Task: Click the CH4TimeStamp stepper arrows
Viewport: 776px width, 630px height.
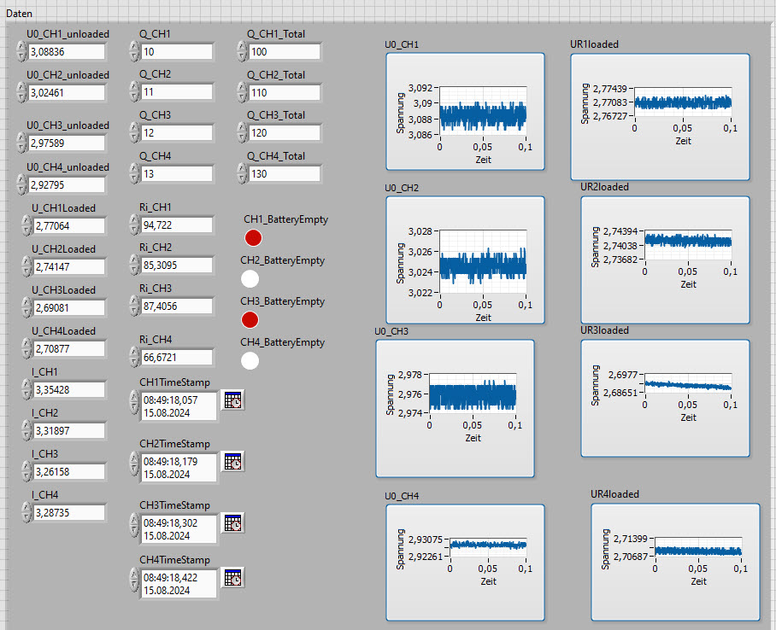Action: [134, 580]
